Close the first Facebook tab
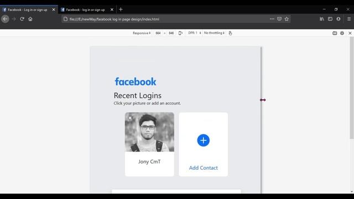Image resolution: width=354 pixels, height=199 pixels. coord(54,10)
